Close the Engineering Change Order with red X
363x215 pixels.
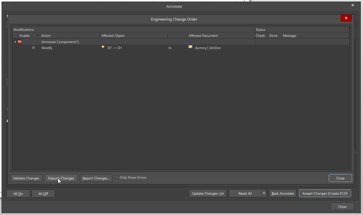click(346, 18)
